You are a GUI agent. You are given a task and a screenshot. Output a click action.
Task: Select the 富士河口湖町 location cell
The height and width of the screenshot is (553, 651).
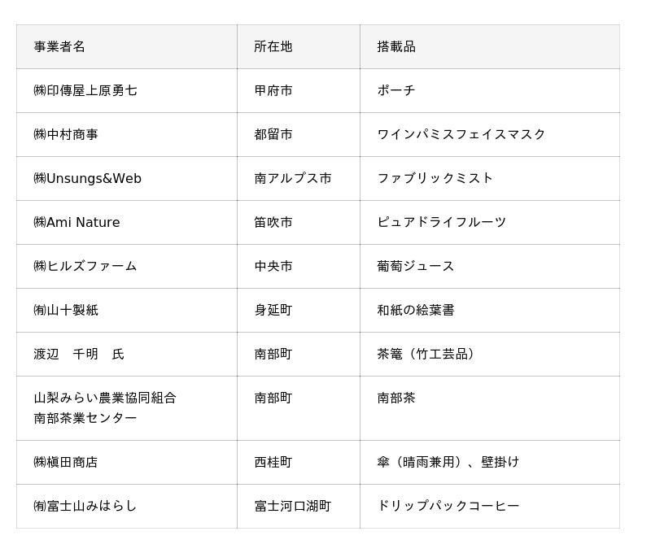tap(293, 506)
